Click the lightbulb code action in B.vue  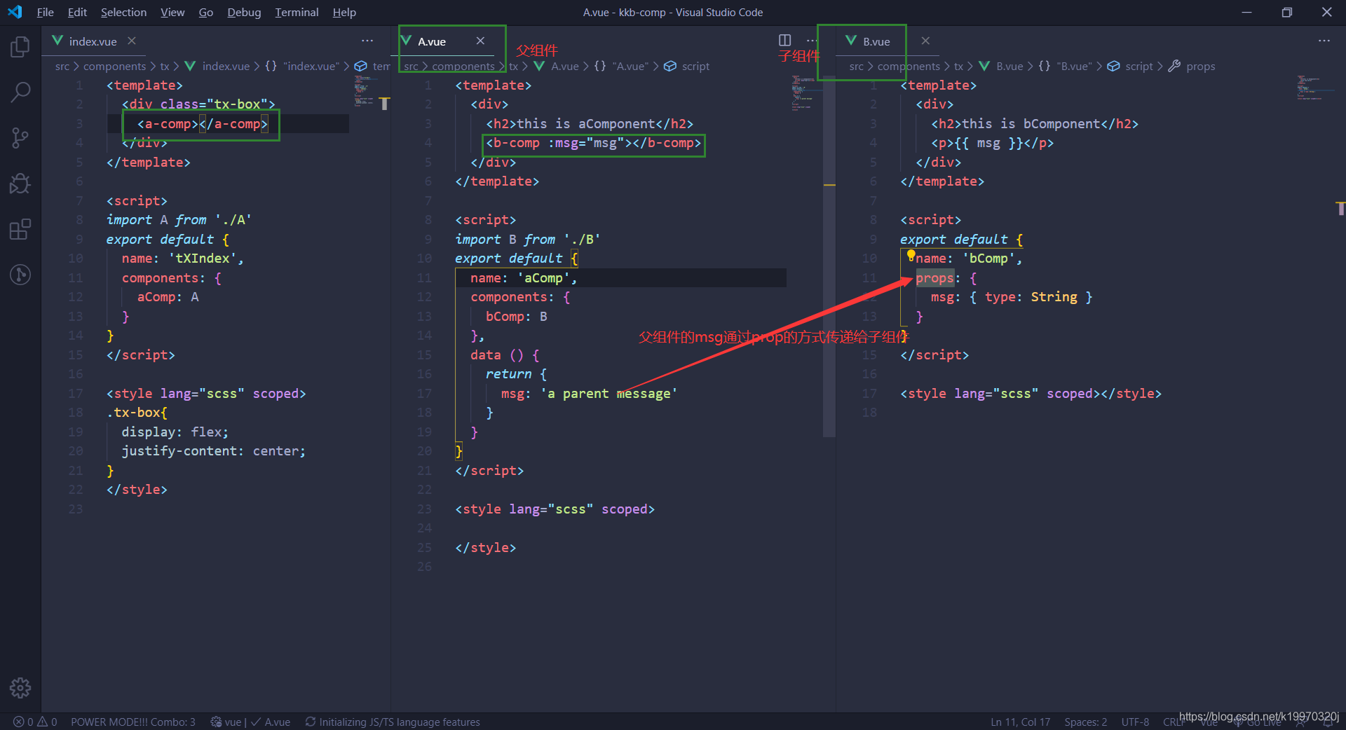(x=911, y=255)
